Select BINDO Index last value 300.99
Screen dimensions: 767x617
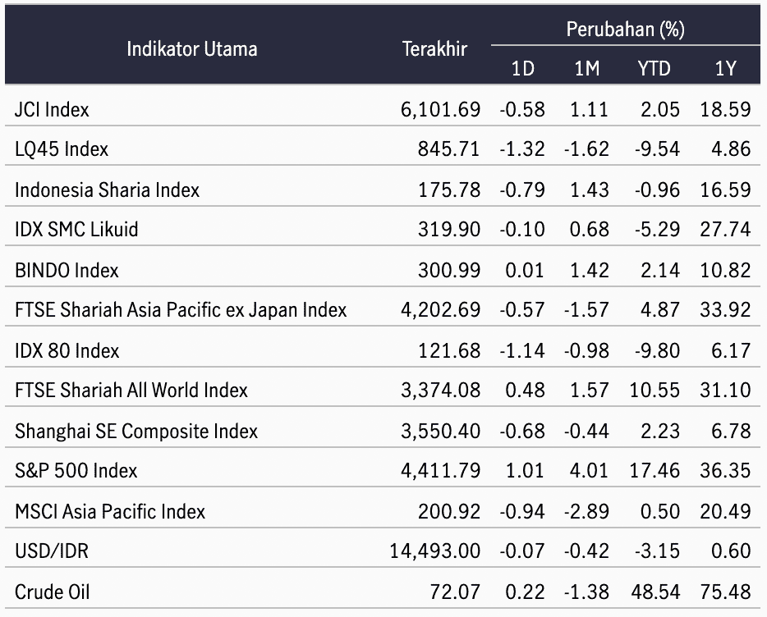[449, 271]
